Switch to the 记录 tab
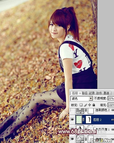The image size is (114, 143). tap(92, 93)
